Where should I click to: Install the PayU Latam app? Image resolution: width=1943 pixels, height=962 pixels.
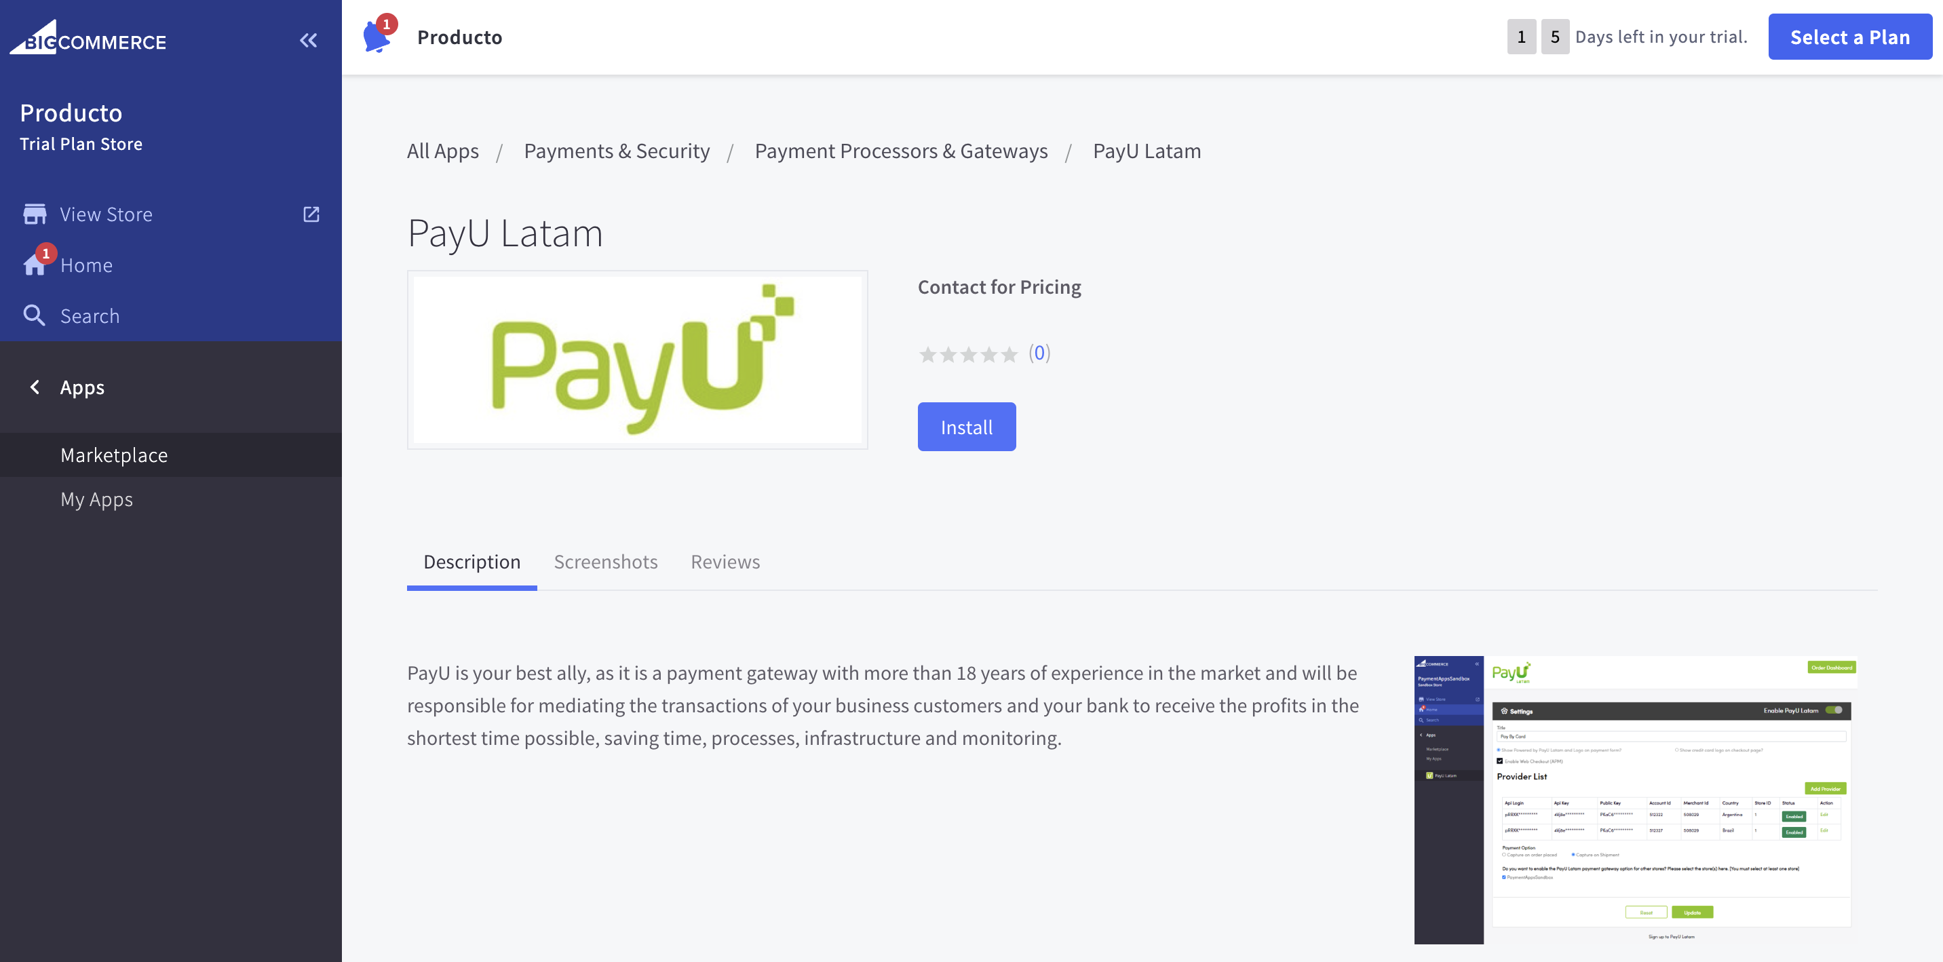[x=966, y=427]
